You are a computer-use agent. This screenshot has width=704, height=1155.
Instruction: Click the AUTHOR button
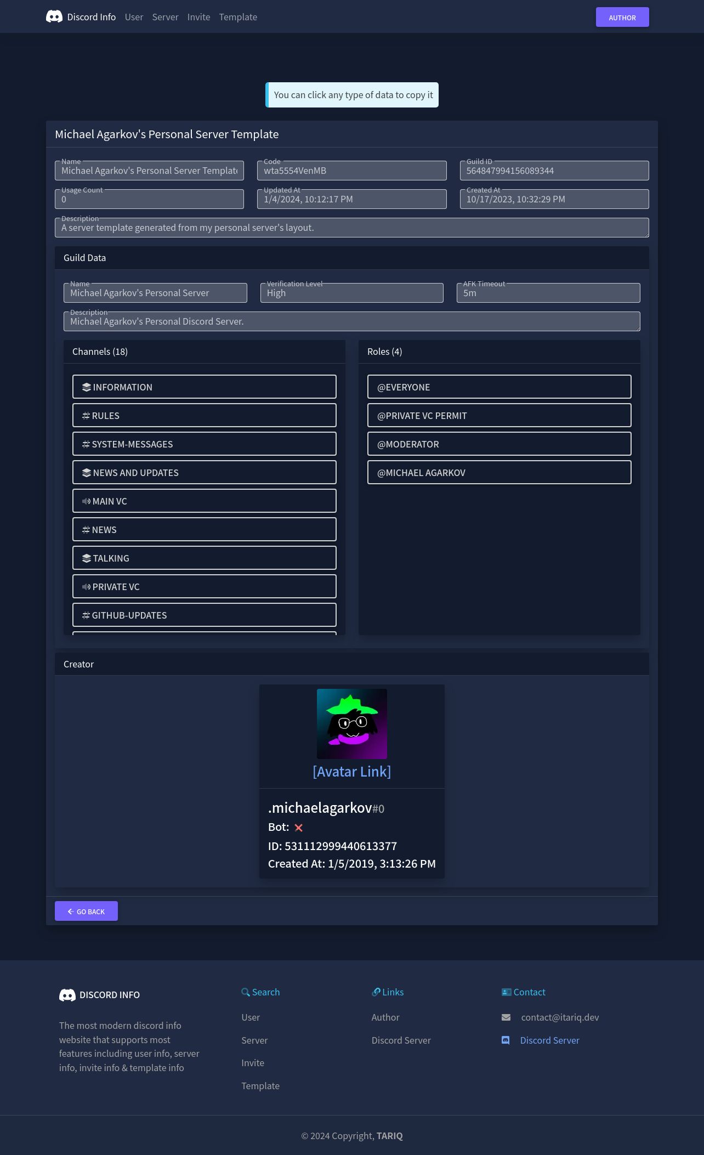tap(622, 17)
